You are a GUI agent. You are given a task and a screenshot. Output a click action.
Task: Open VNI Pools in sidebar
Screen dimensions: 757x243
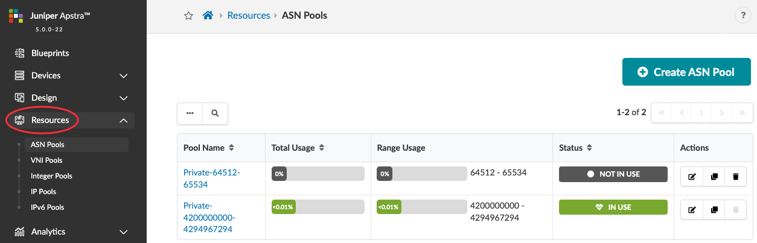[x=46, y=160]
